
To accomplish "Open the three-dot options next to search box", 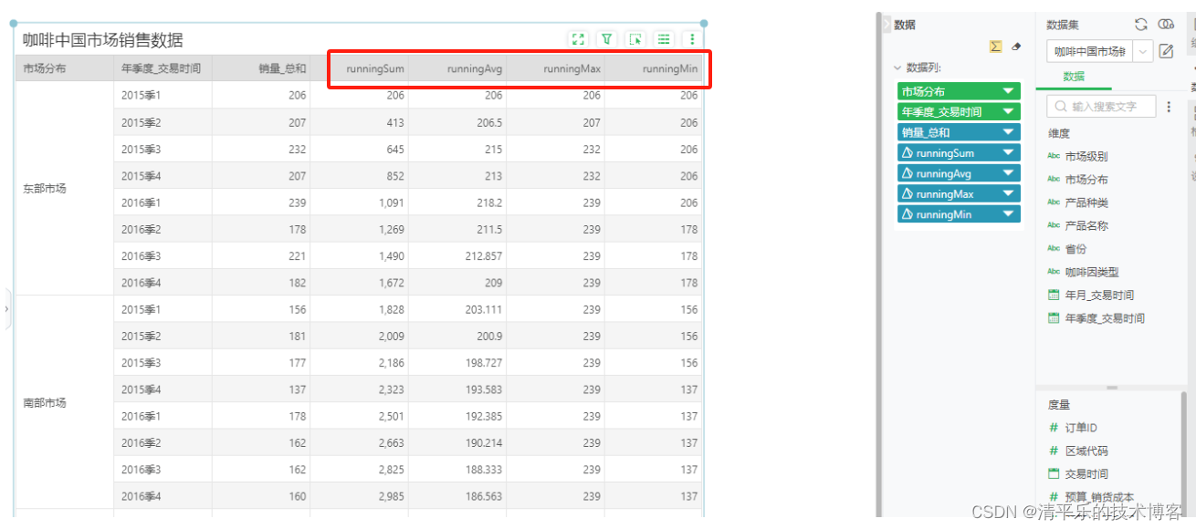I will (1169, 107).
